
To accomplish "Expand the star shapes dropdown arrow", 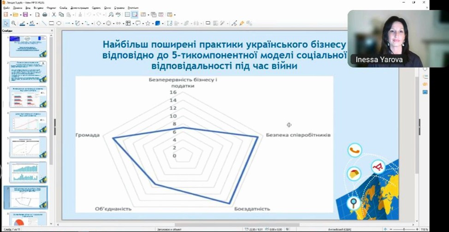I will tap(152, 23).
